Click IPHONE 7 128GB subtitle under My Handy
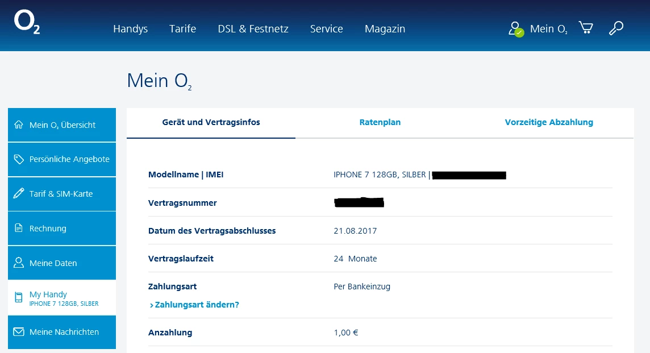 pyautogui.click(x=64, y=304)
